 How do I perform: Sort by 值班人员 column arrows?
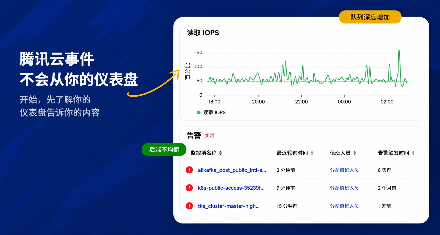click(x=355, y=153)
